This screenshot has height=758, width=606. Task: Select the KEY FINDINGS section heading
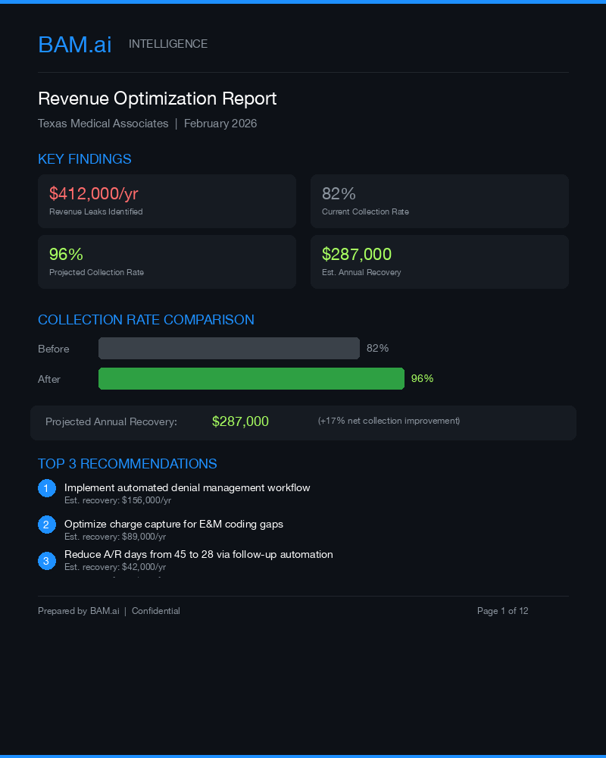point(85,159)
